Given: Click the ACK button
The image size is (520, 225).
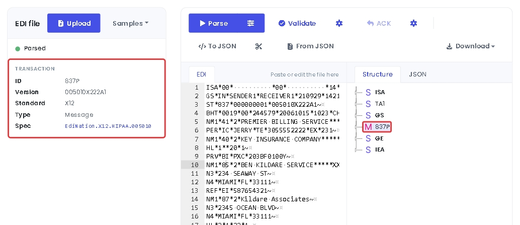Looking at the screenshot, I should (x=379, y=23).
